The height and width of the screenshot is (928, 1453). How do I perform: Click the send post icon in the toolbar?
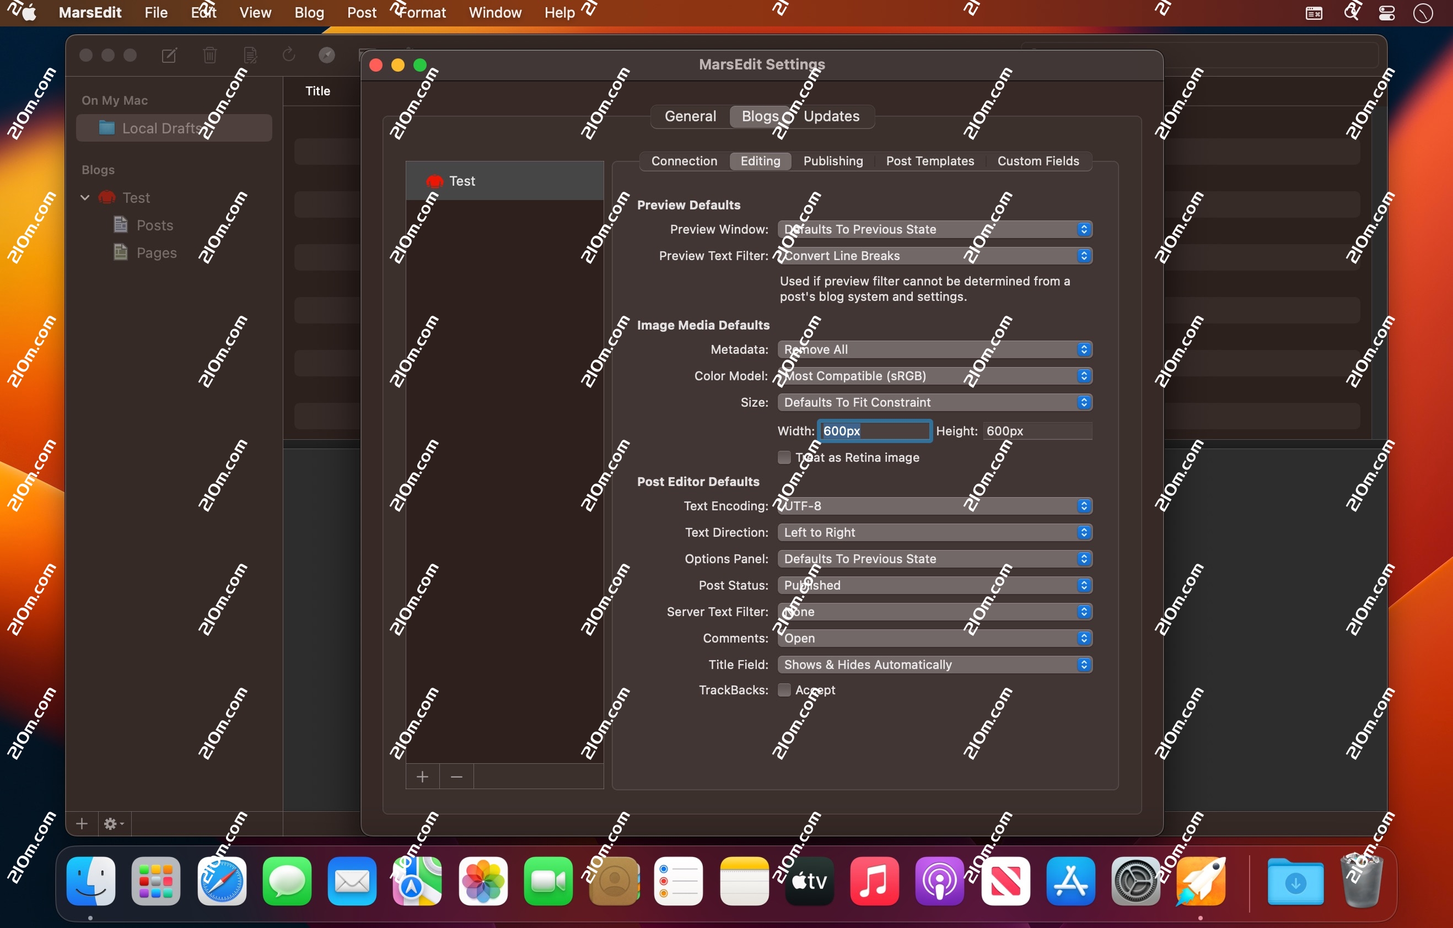(326, 55)
